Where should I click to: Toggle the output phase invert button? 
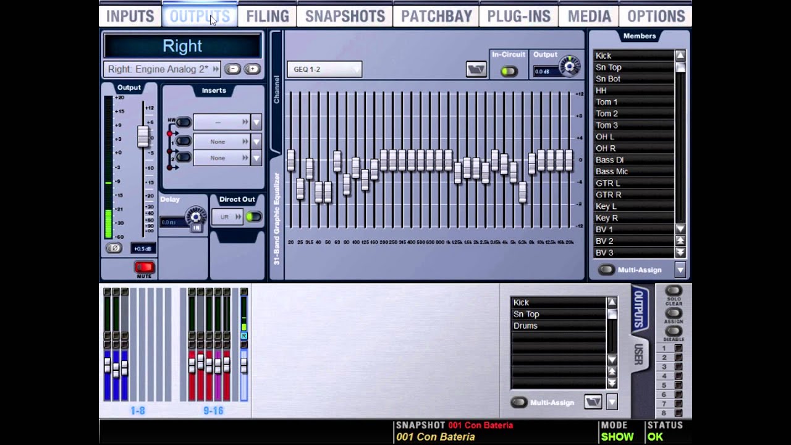114,248
